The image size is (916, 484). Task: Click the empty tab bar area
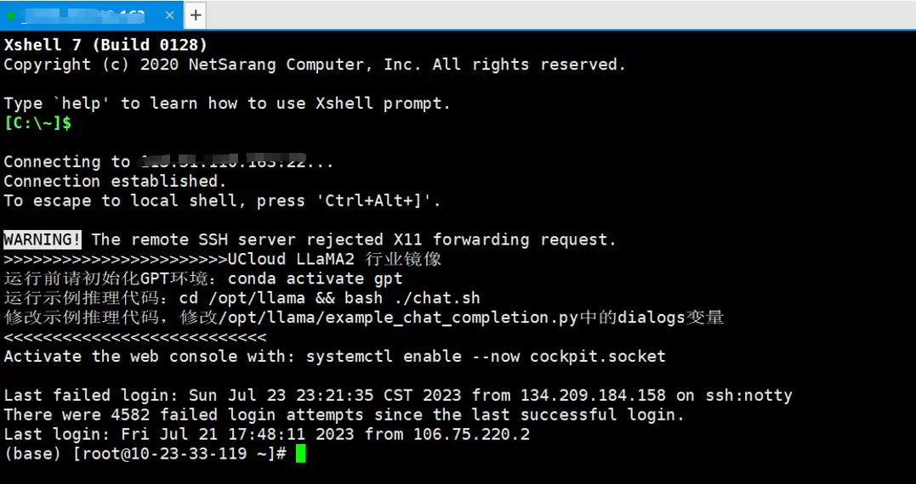pyautogui.click(x=553, y=14)
